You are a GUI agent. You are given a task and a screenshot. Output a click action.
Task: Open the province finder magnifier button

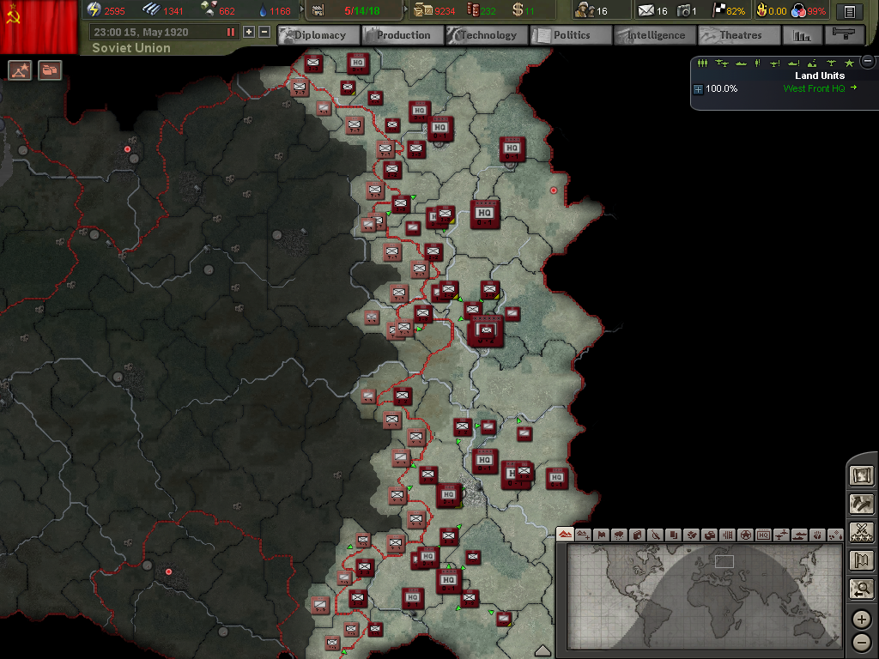pyautogui.click(x=861, y=589)
